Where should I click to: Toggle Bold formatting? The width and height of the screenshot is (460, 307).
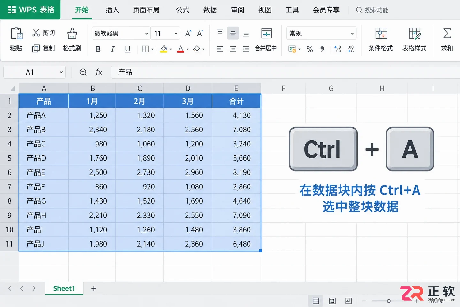[98, 49]
